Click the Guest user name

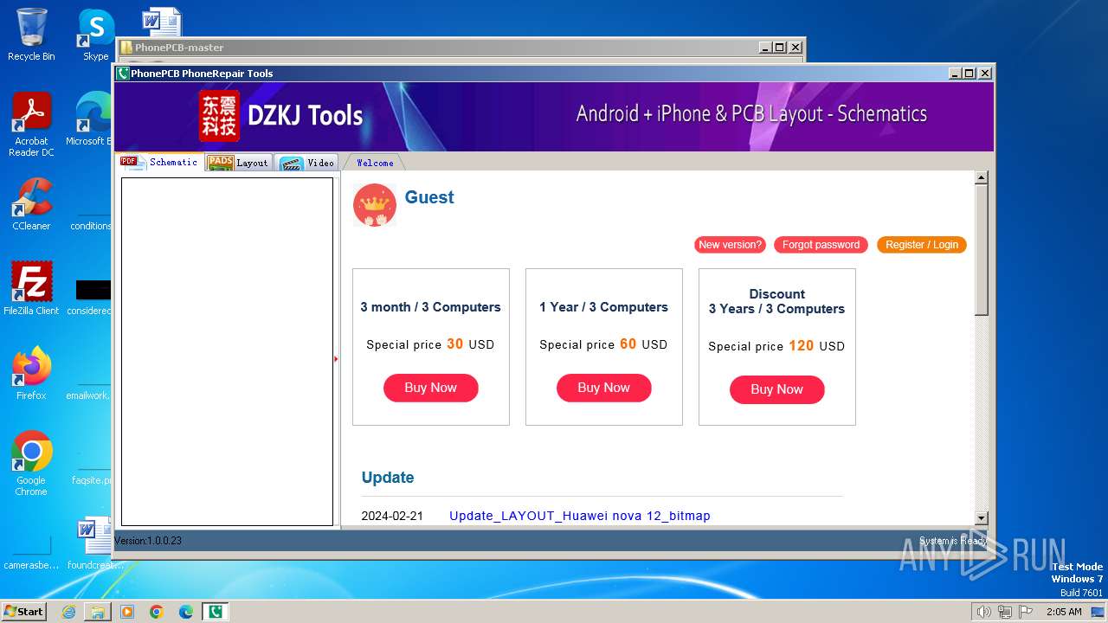tap(429, 197)
